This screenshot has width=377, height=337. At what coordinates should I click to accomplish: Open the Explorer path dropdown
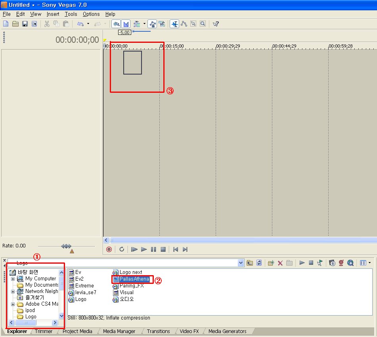[241, 263]
